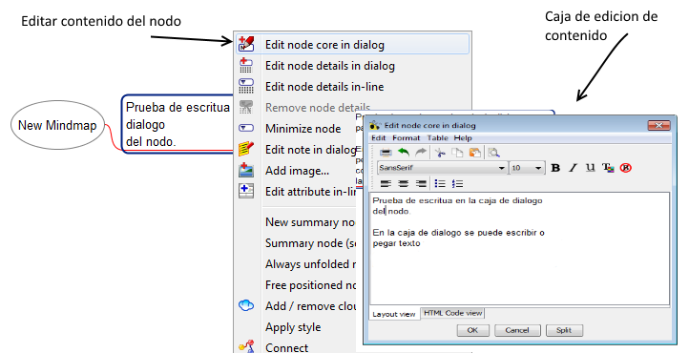
Task: Click the Edit note notepad icon
Action: [246, 149]
